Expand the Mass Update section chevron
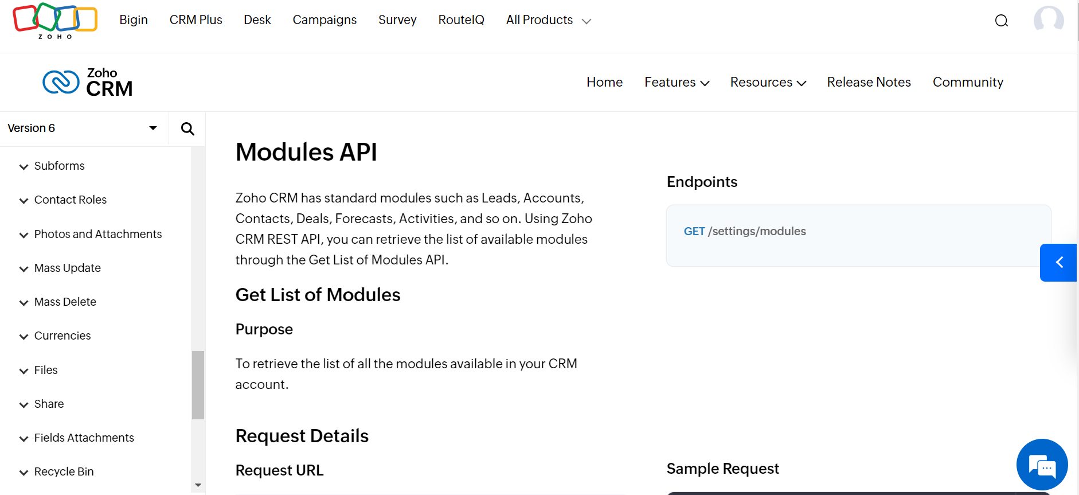Image resolution: width=1079 pixels, height=495 pixels. pyautogui.click(x=24, y=268)
